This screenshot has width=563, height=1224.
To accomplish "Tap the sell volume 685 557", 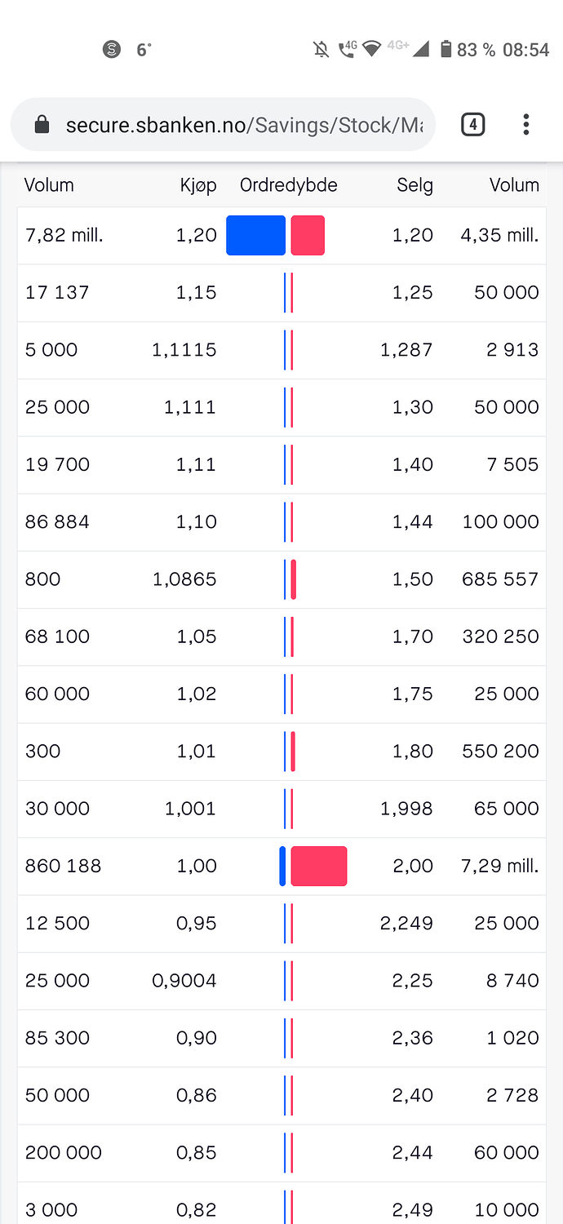I will click(500, 579).
